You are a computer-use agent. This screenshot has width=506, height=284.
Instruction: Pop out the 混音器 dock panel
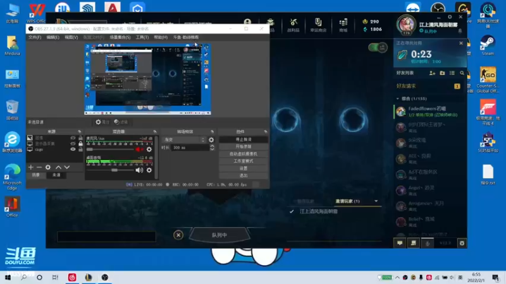(155, 132)
